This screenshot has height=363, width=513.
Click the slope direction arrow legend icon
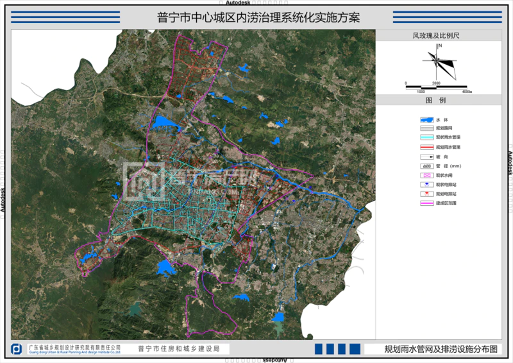coord(426,156)
